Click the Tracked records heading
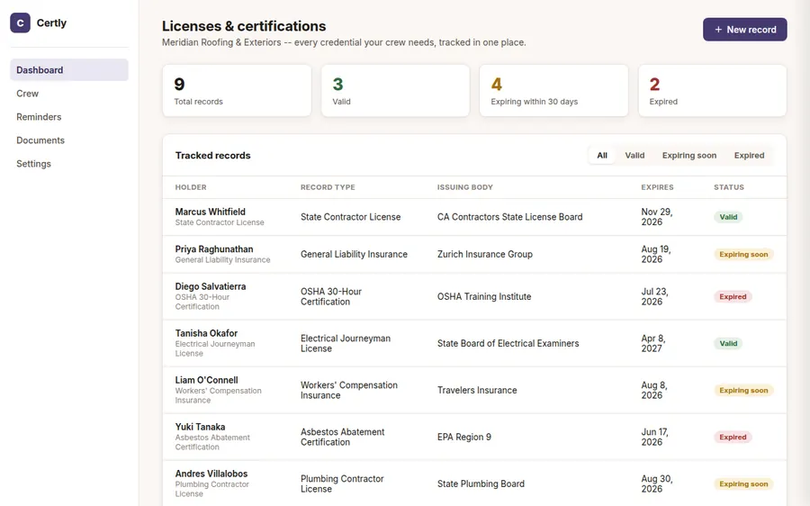 click(212, 156)
